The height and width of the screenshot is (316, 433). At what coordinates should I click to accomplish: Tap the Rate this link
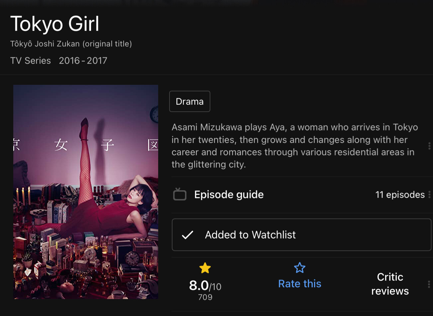coord(300,284)
